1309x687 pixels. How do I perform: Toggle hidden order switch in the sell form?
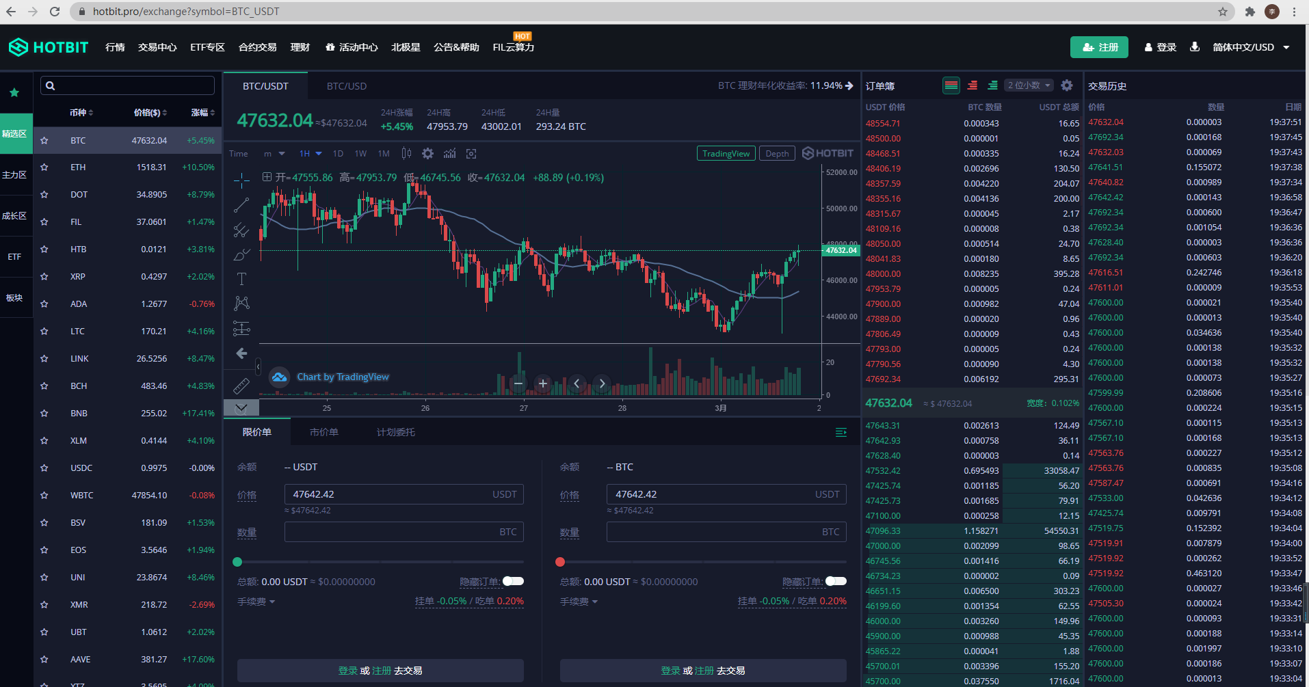(836, 581)
